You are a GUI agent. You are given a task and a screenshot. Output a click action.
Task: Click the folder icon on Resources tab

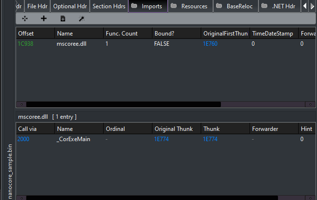coord(174,6)
